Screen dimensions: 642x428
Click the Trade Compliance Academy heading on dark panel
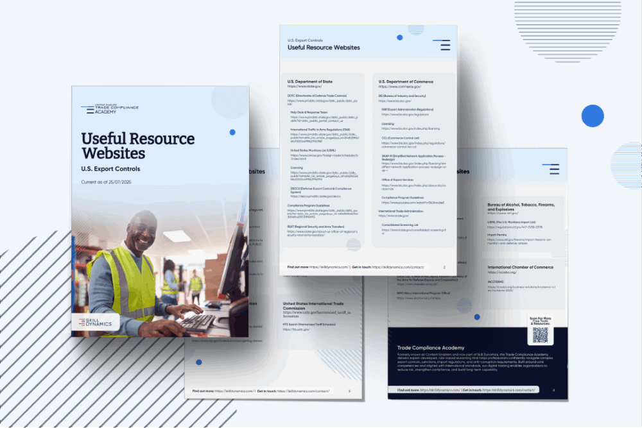click(x=431, y=347)
